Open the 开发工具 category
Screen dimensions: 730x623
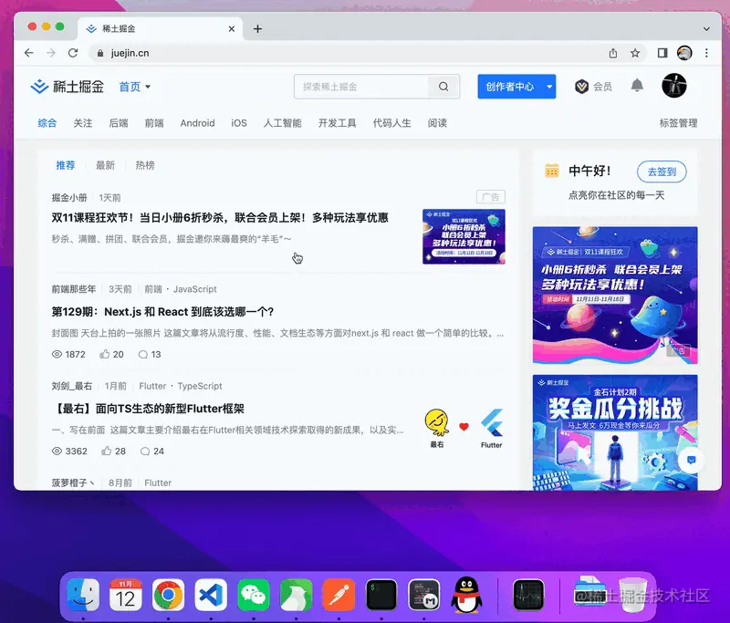pos(337,123)
